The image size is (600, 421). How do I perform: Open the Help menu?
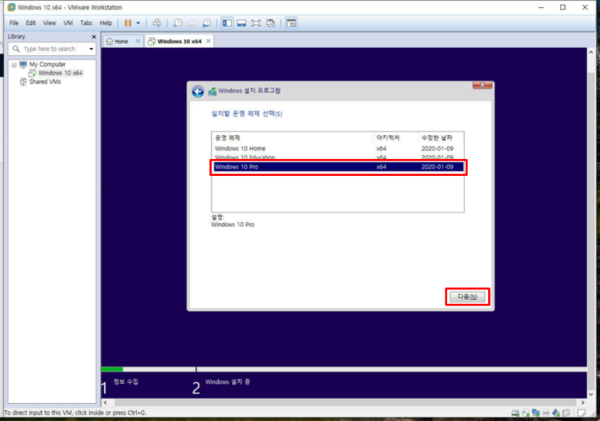(x=106, y=23)
